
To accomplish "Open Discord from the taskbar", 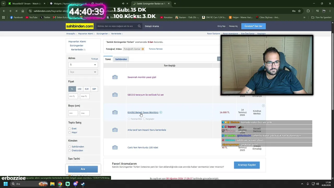I will click(75, 184).
